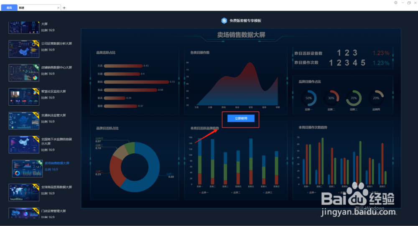Open the 全国地下水监测信息展示大屏 thumbnail
This screenshot has height=226, width=418.
click(x=24, y=145)
